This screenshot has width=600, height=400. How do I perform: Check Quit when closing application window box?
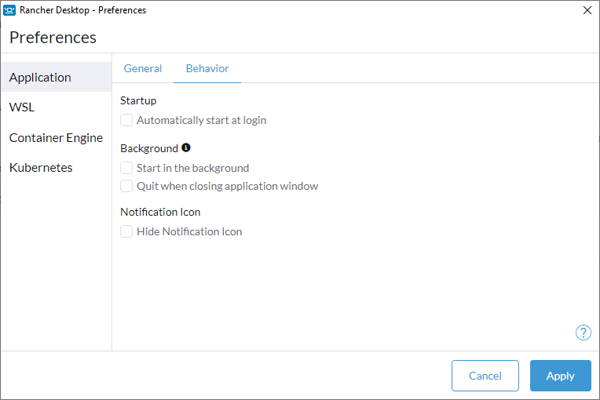click(x=126, y=186)
